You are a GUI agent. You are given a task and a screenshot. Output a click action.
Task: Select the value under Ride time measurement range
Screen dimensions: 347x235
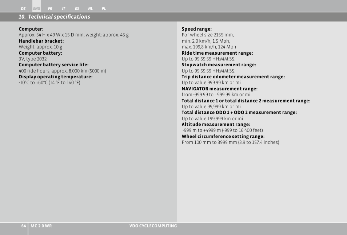pyautogui.click(x=208, y=59)
